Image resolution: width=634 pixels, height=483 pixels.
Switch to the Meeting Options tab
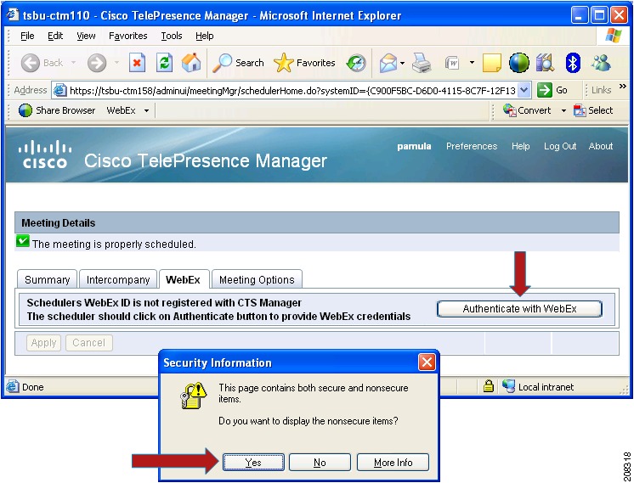click(257, 279)
